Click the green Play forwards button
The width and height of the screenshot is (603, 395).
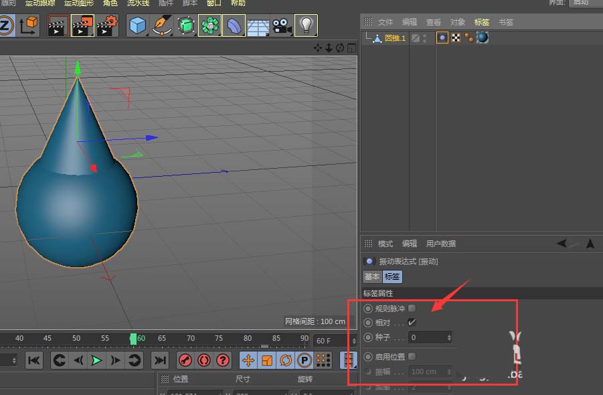coord(96,360)
